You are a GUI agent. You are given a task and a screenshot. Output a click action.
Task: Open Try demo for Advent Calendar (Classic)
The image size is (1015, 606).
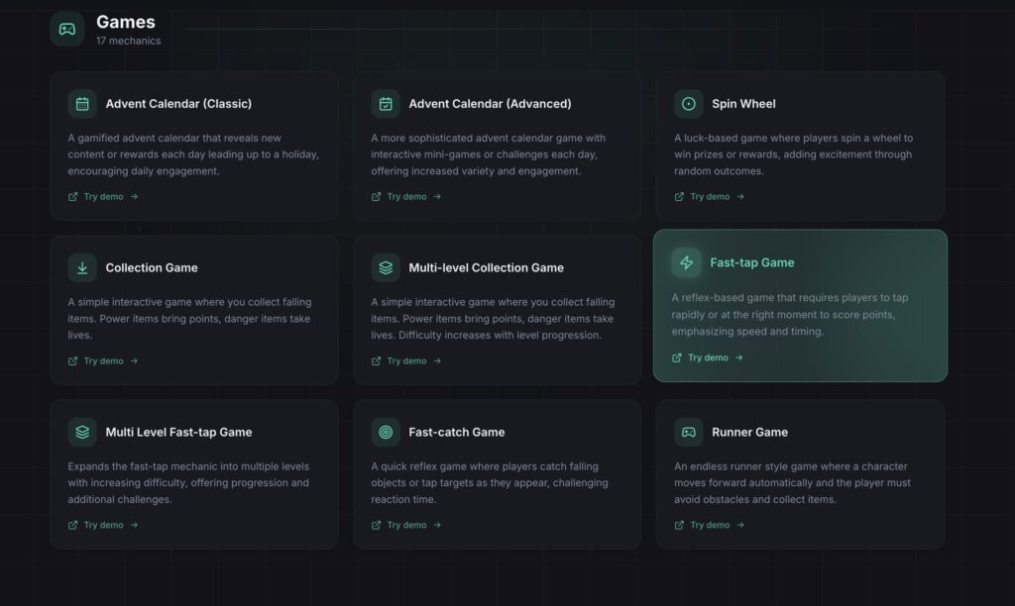point(104,197)
